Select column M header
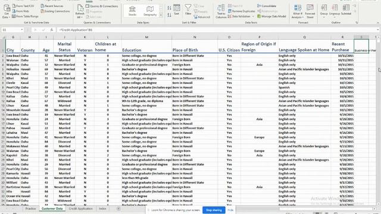 point(146,37)
